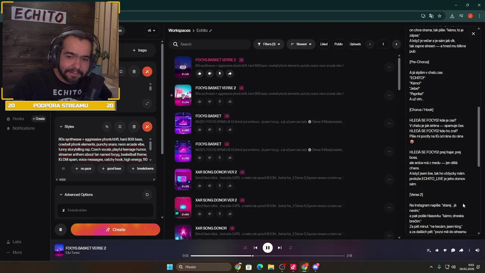485x273 pixels.
Task: Open the v5 model version dropdown
Action: point(152,30)
